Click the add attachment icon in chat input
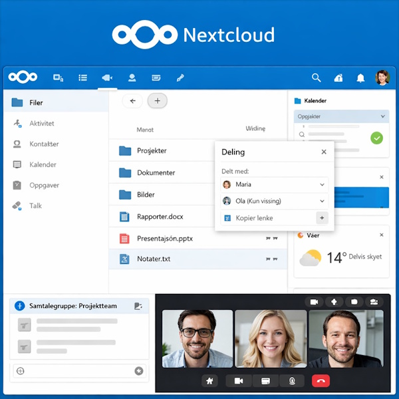 (x=21, y=371)
